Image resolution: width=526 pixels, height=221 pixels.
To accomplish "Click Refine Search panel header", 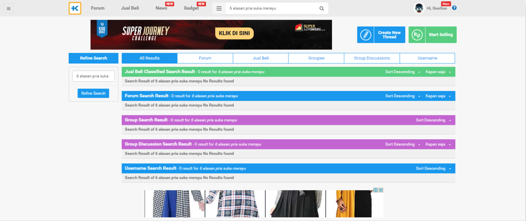I will pos(93,58).
